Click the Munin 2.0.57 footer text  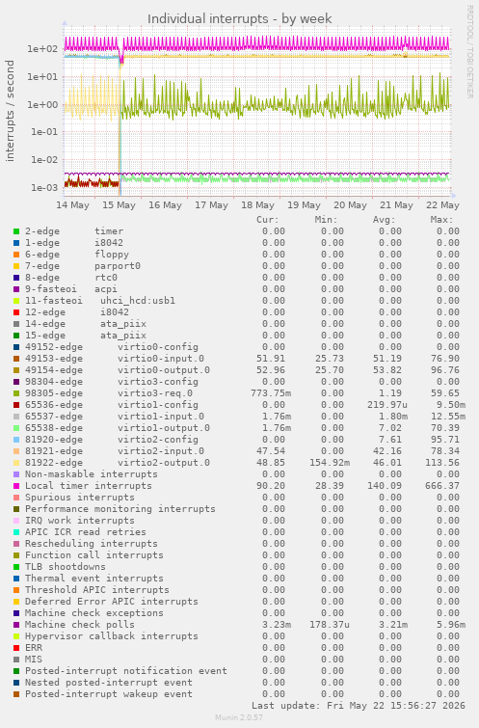(239, 717)
